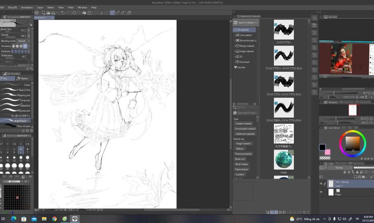Image resolution: width=374 pixels, height=223 pixels.
Task: Click the Lock layer padlock icon in Layer panel
Action: click(357, 172)
